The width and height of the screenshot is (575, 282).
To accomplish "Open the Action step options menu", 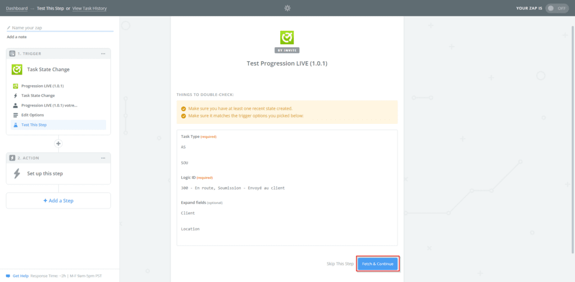I will coord(103,158).
